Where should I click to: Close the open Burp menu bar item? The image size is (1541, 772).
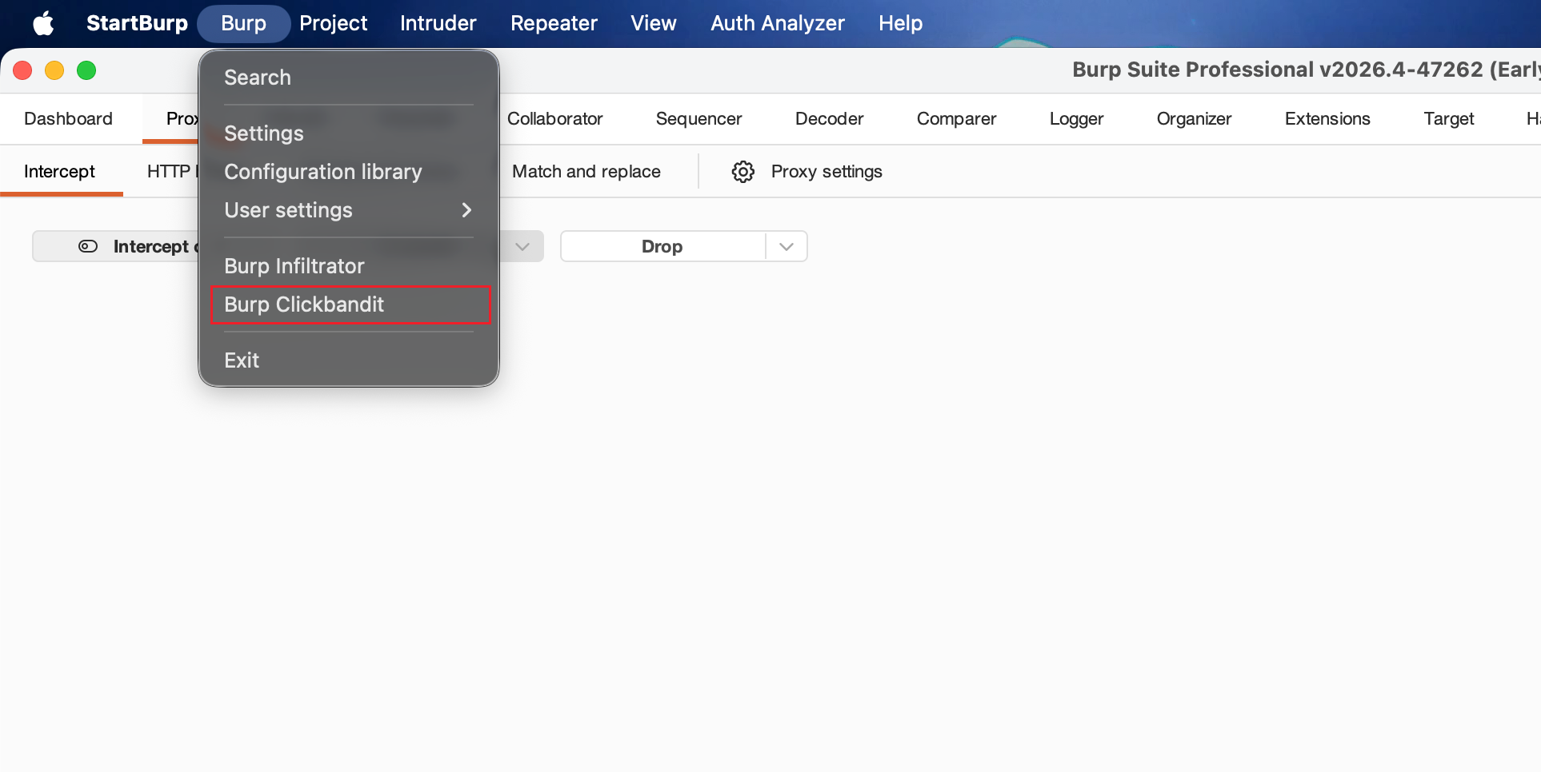(x=244, y=23)
